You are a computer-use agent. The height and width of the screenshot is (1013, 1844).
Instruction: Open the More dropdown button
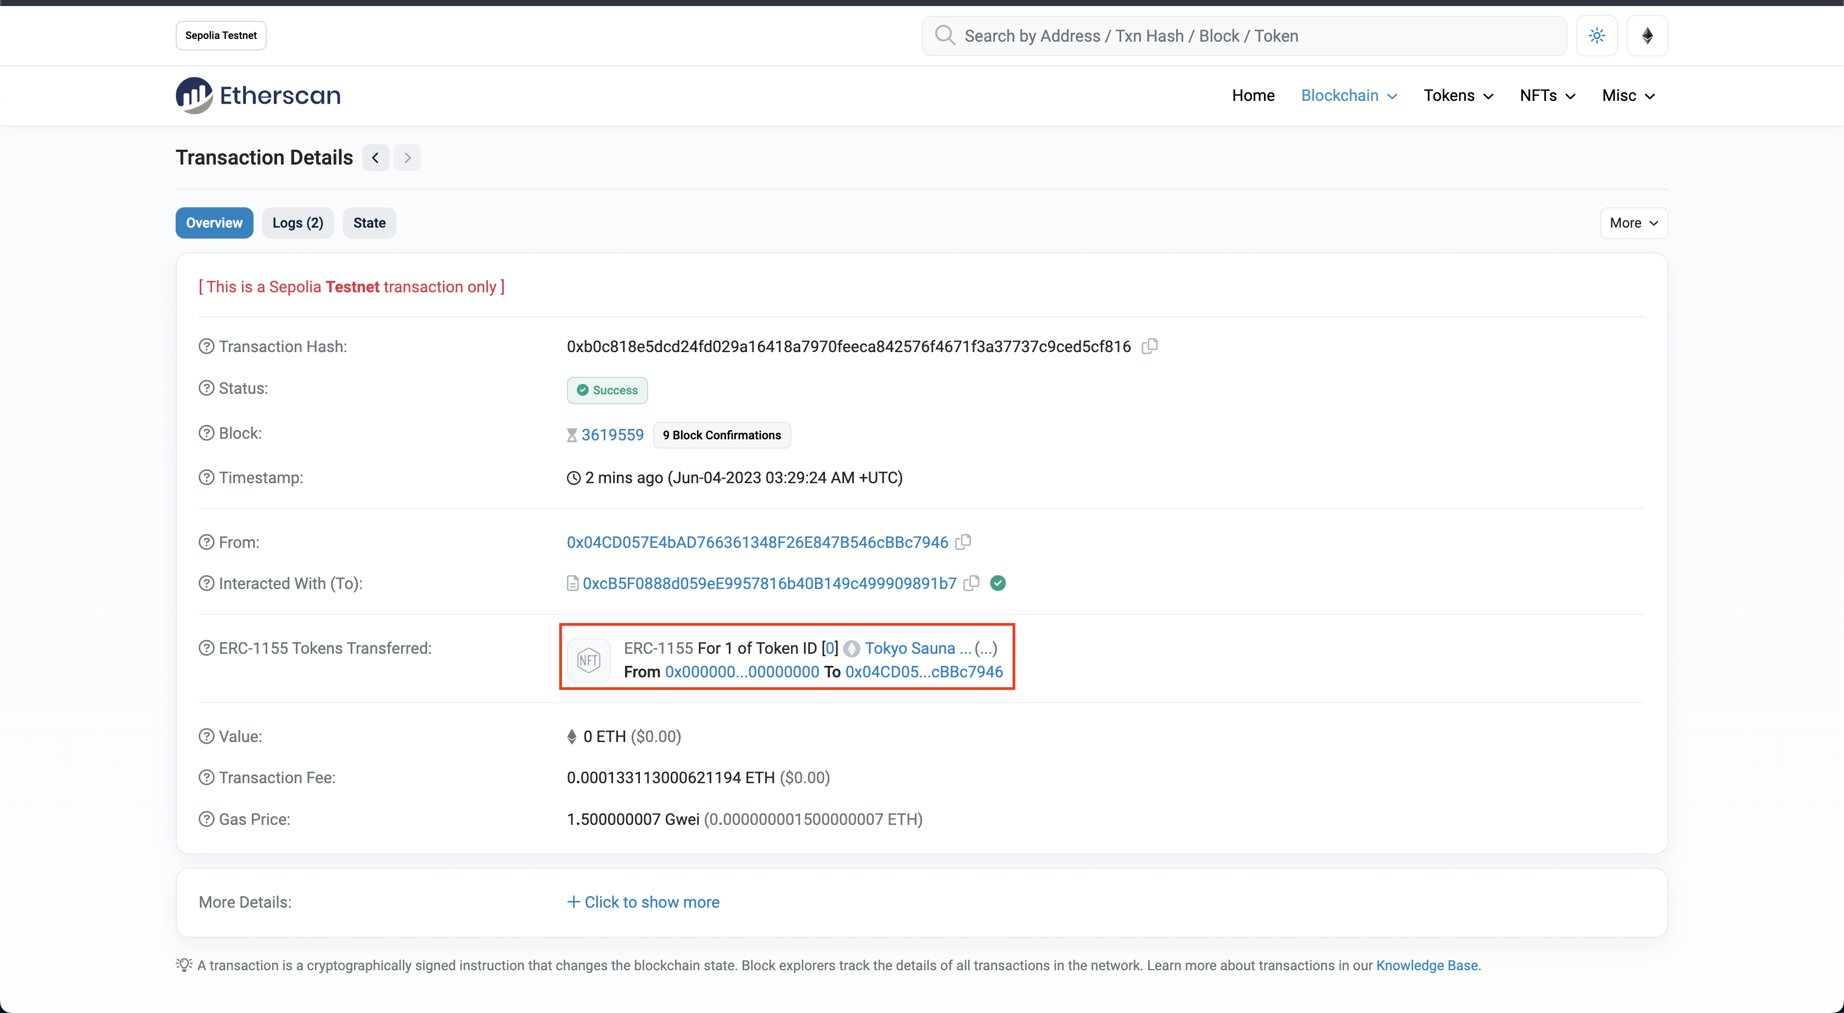[x=1634, y=223]
